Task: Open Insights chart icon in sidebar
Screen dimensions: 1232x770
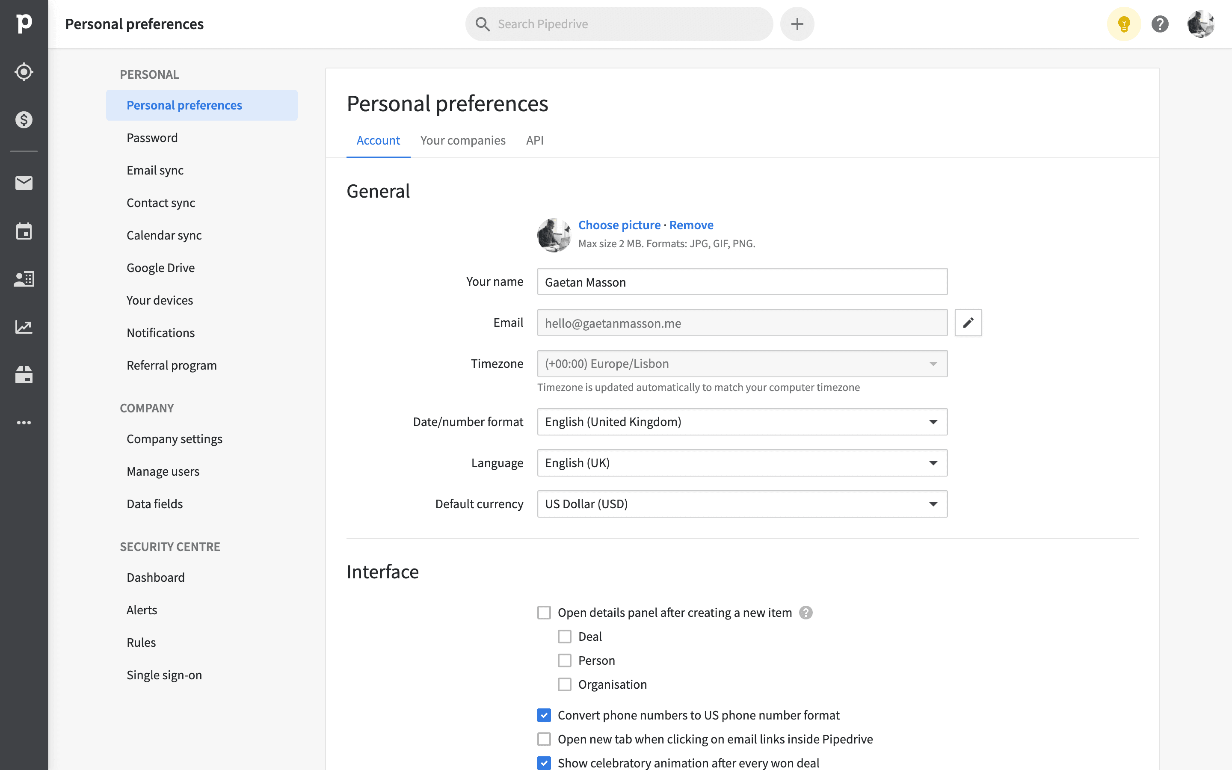Action: click(24, 326)
